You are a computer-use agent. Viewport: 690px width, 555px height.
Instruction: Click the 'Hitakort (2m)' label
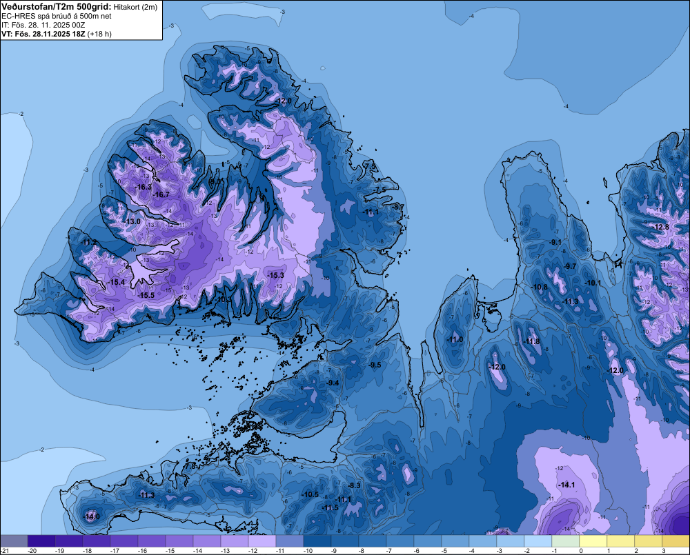tap(135, 7)
